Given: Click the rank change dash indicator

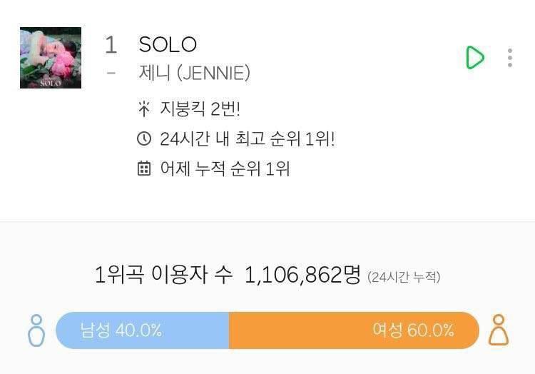Looking at the screenshot, I should (x=111, y=73).
